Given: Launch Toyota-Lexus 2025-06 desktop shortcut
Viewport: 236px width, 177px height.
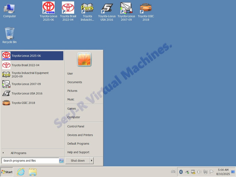Looking at the screenshot, I should click(x=48, y=11).
